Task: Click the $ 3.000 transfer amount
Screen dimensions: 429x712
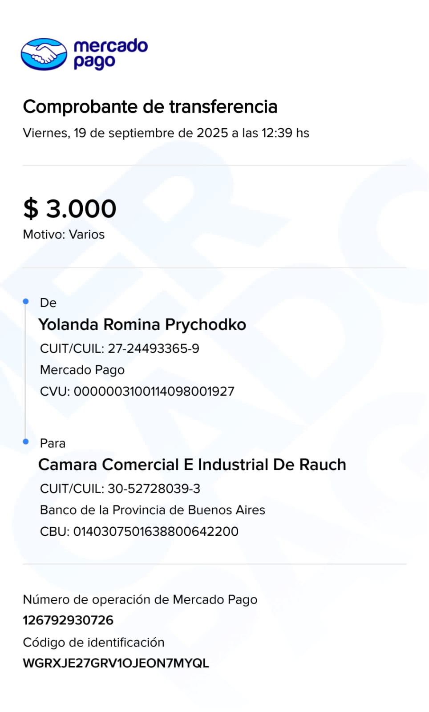Action: pos(69,208)
